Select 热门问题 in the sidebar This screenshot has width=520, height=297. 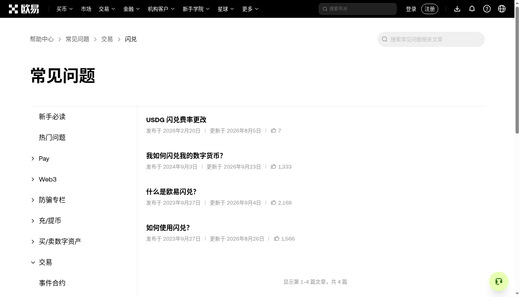(52, 138)
